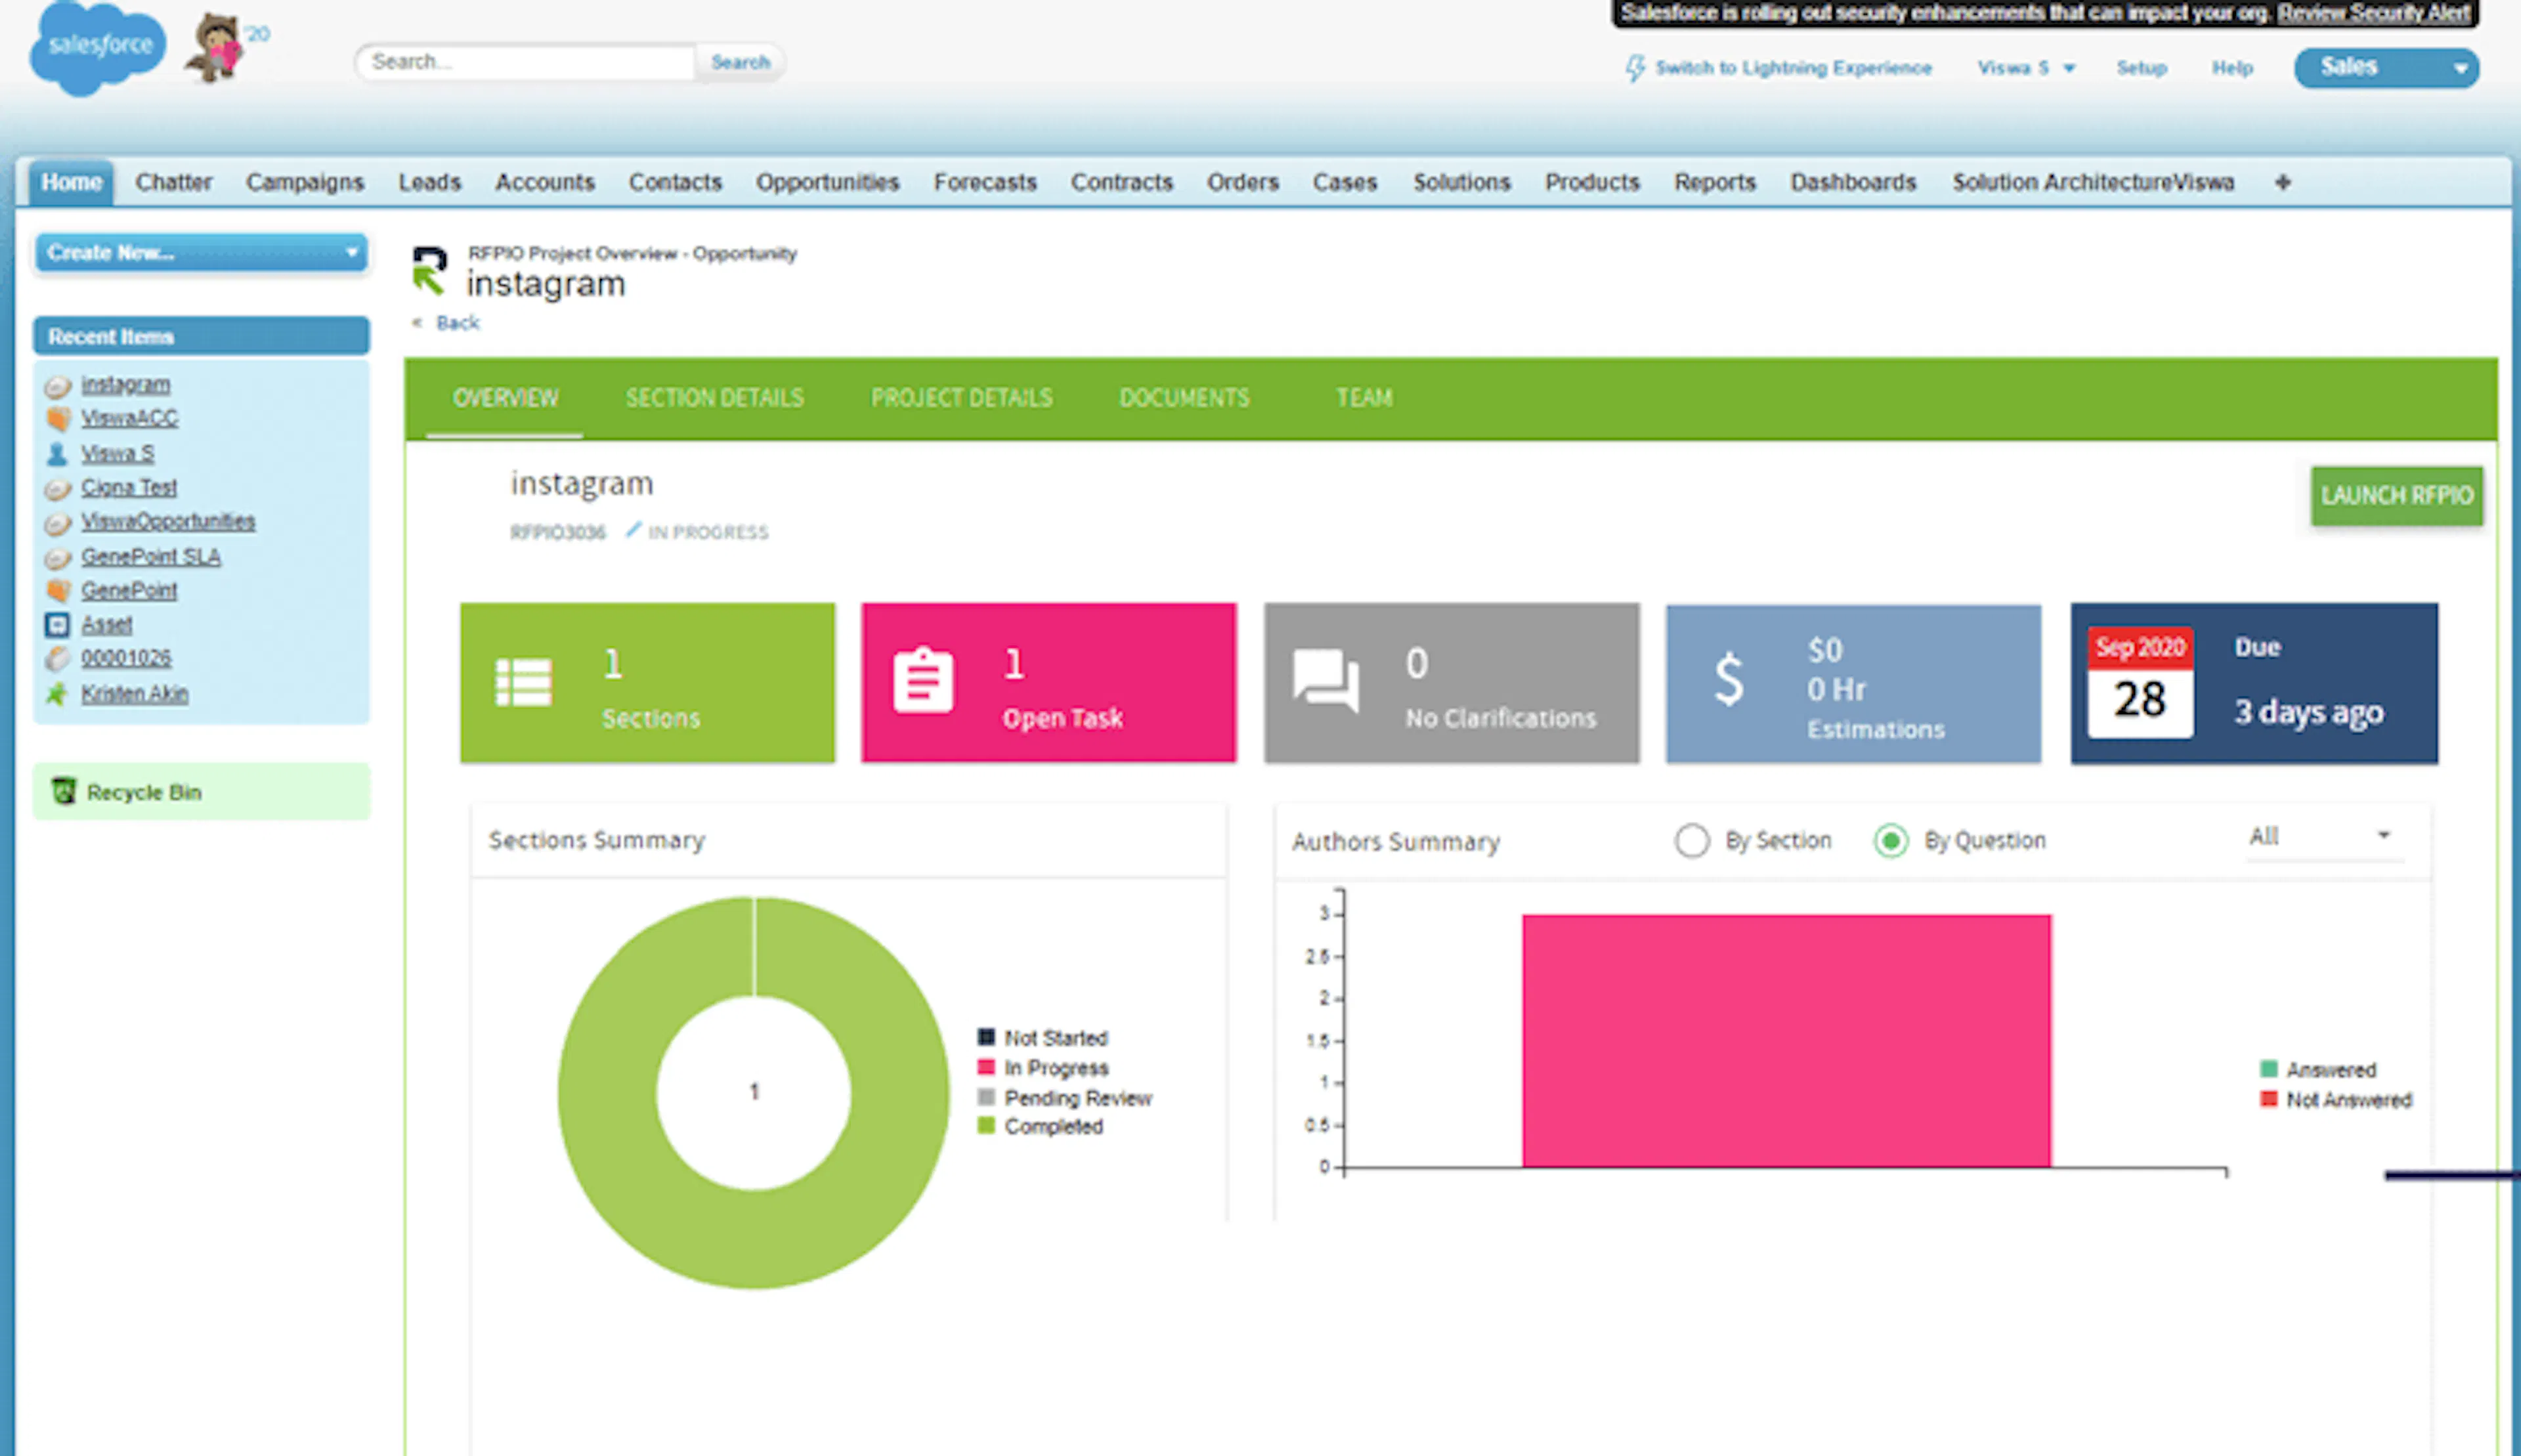The image size is (2521, 1456).
Task: Expand the Sales app menu dropdown
Action: click(x=2459, y=69)
